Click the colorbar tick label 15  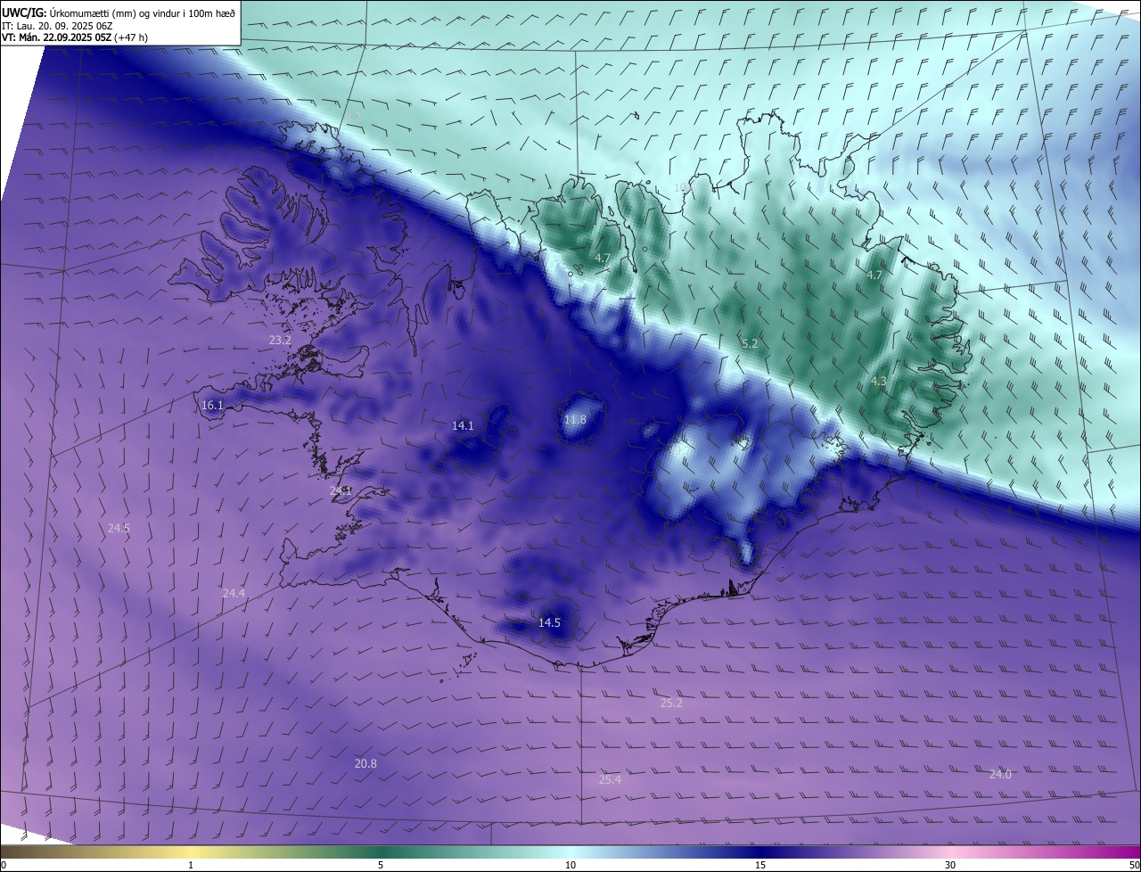pyautogui.click(x=760, y=865)
